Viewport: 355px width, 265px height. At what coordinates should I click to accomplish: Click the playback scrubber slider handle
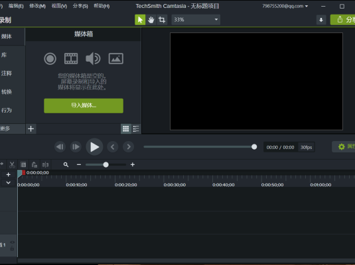pyautogui.click(x=254, y=147)
